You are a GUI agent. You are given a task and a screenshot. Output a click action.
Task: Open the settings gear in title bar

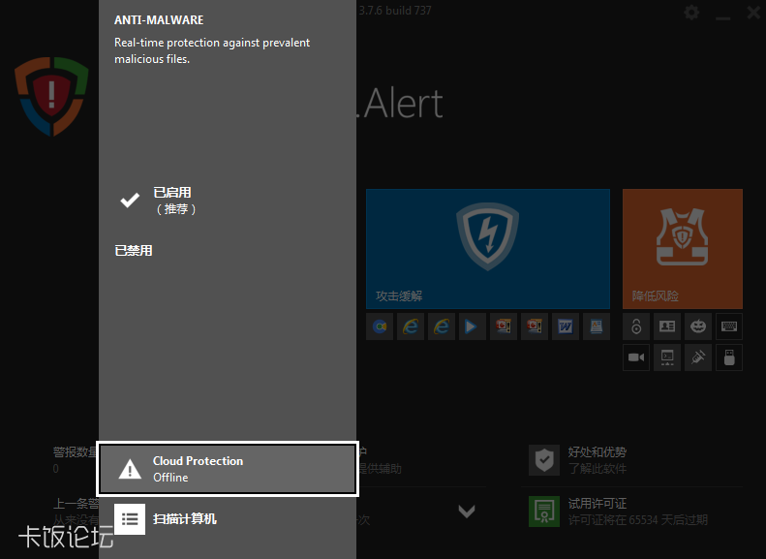point(691,13)
